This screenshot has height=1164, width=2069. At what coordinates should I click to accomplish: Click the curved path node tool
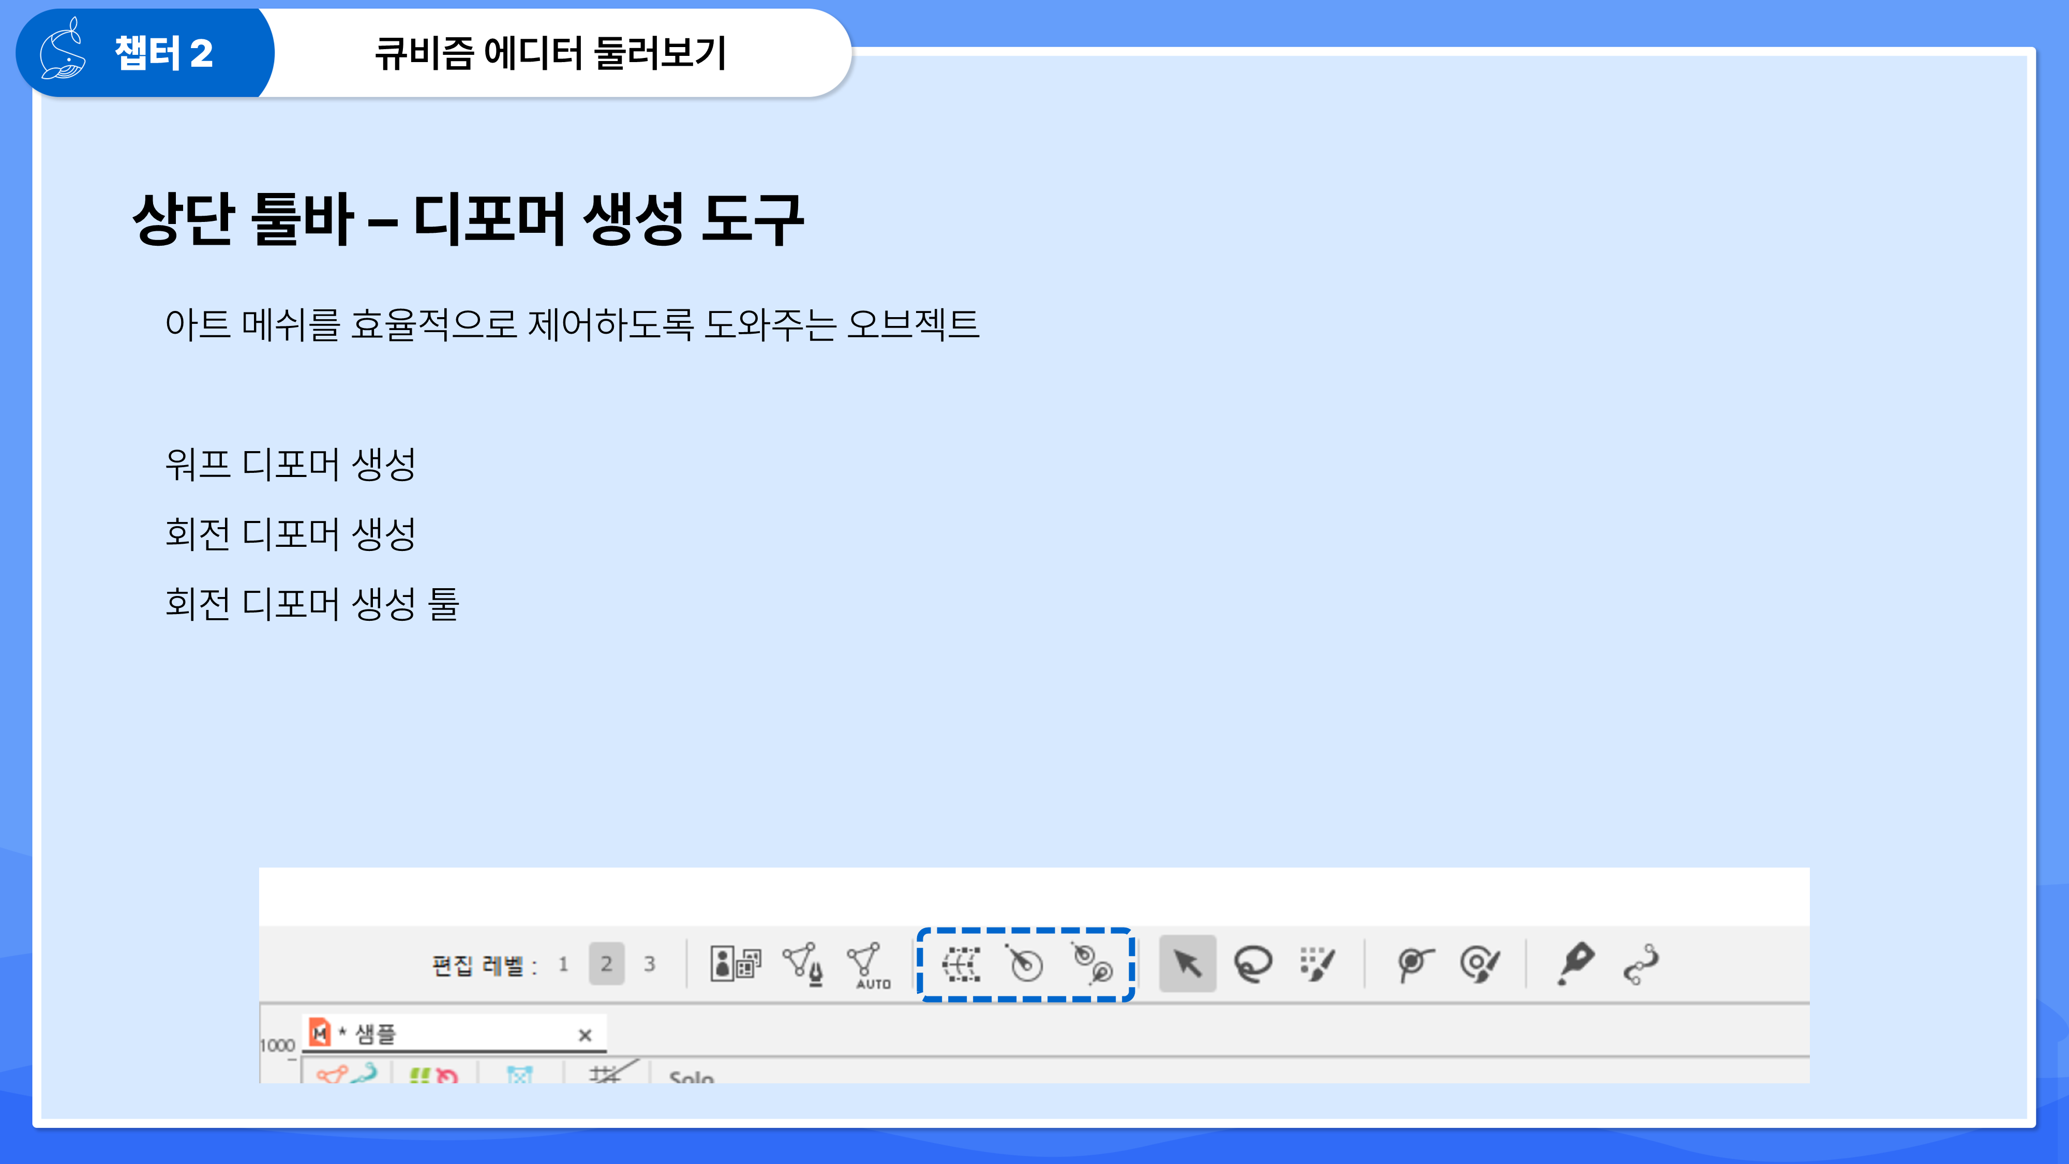pyautogui.click(x=1641, y=964)
